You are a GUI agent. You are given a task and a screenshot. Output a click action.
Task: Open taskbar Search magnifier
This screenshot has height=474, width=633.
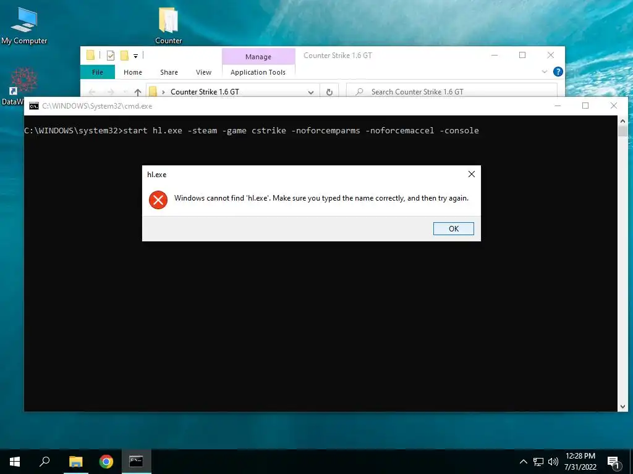(45, 462)
